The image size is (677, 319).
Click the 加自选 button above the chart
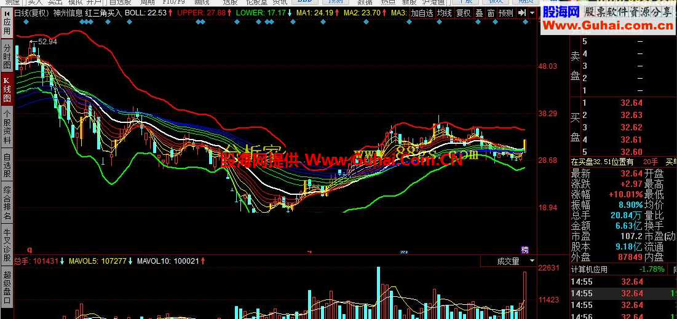(422, 13)
